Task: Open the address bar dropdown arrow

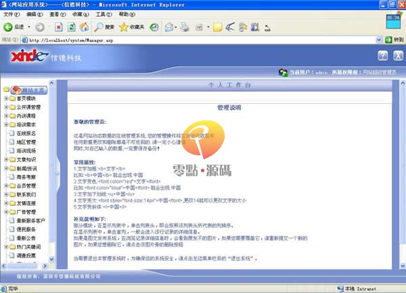Action: [378, 40]
